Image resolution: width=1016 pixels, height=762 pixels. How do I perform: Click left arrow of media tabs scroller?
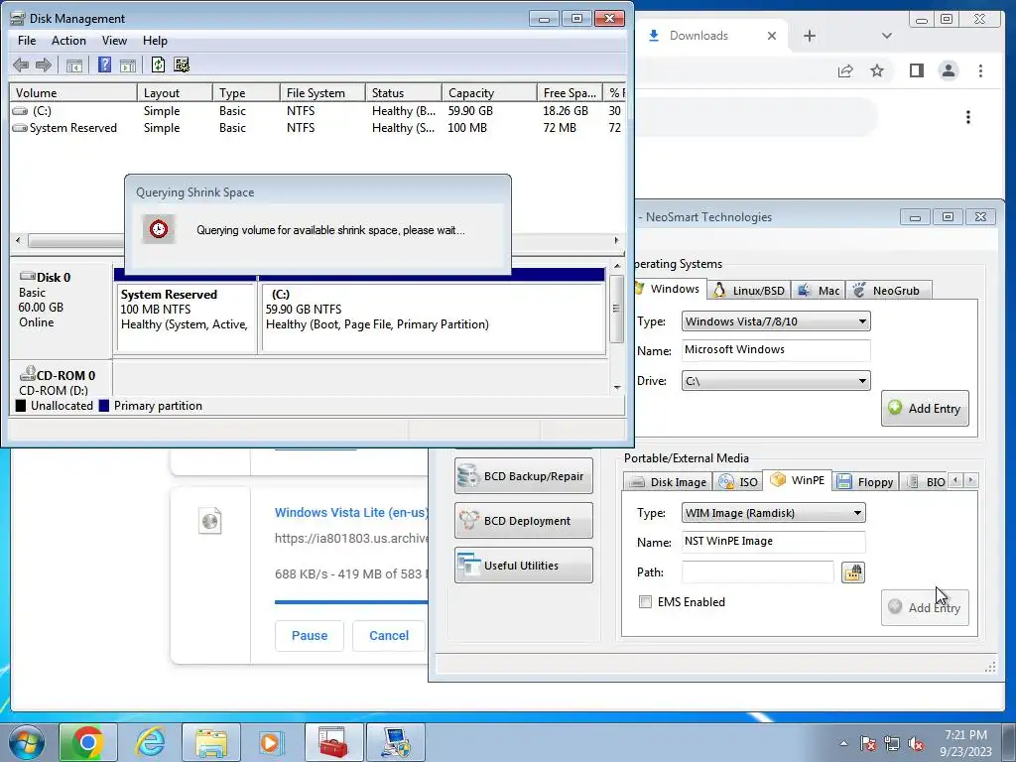coord(955,480)
